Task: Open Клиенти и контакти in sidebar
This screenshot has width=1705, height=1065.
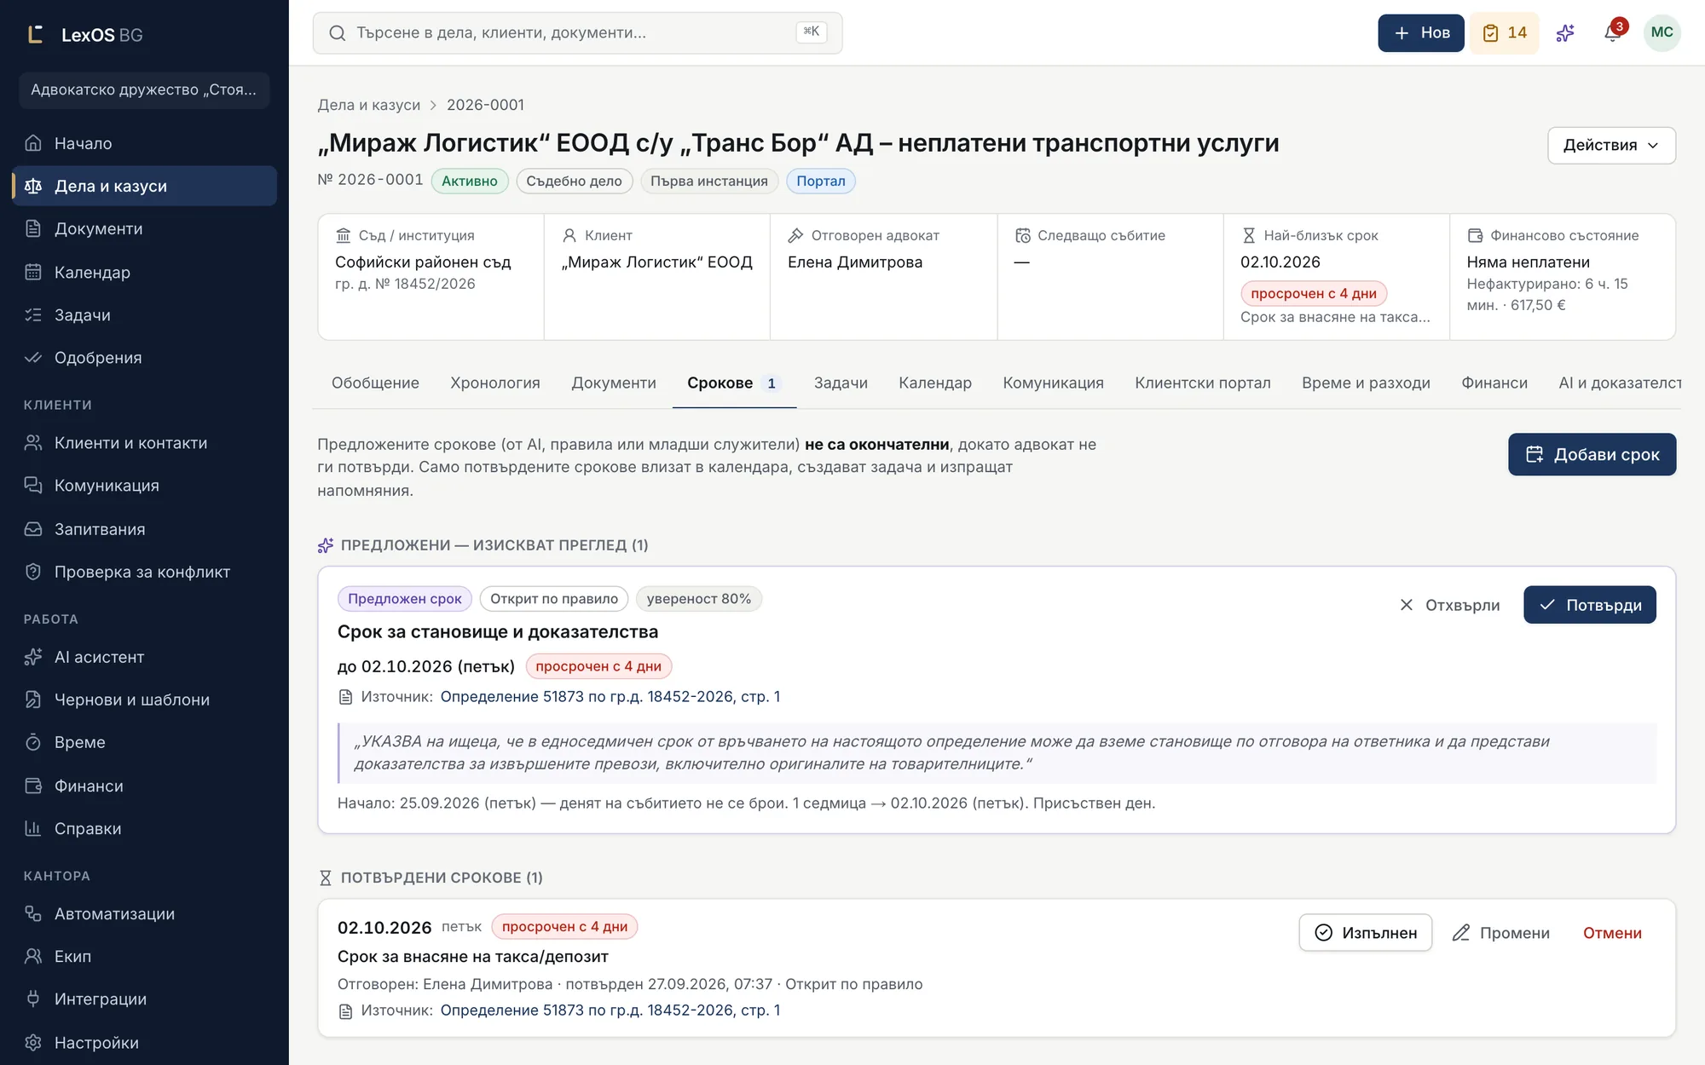Action: click(145, 443)
